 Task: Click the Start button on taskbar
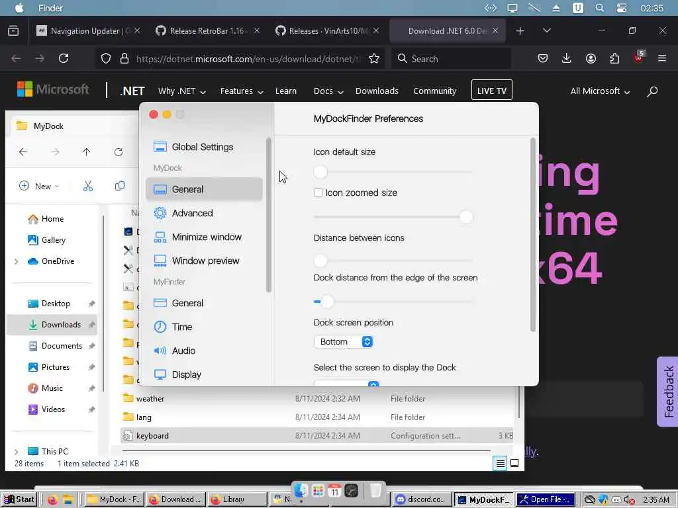[19, 499]
